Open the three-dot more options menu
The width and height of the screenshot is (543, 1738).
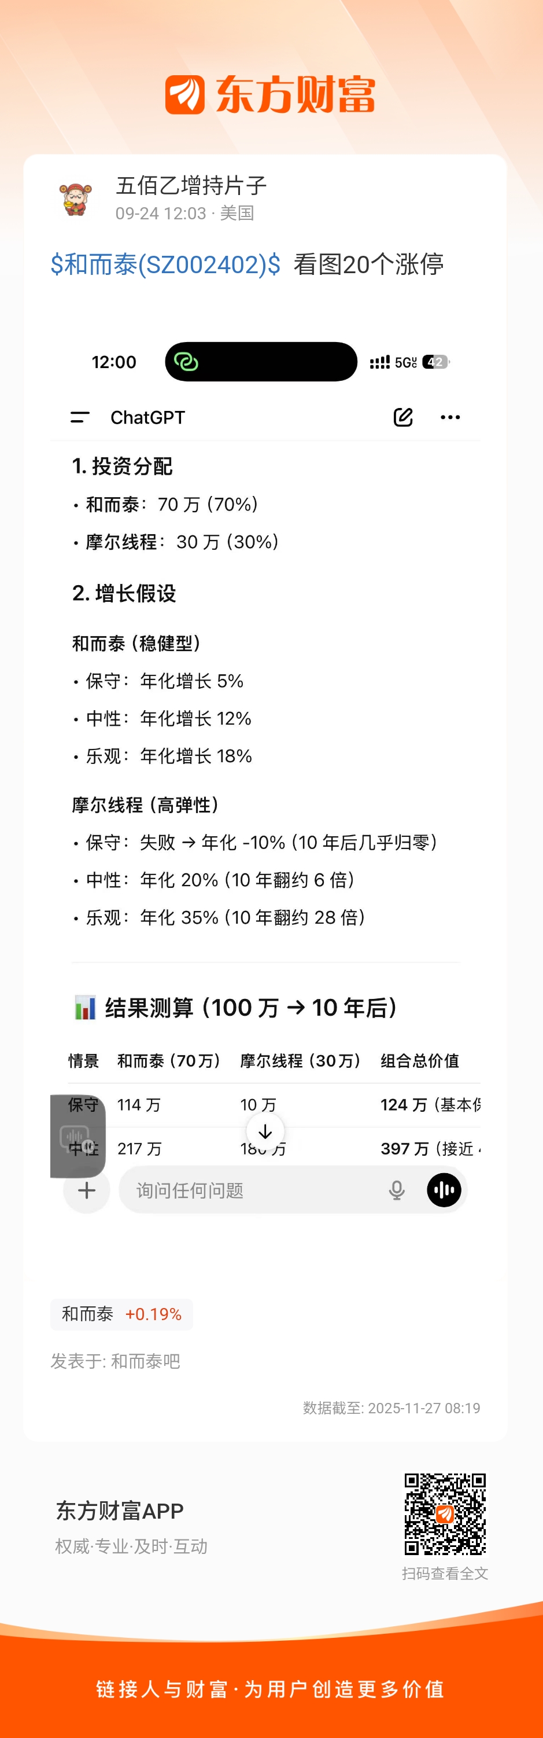click(450, 417)
